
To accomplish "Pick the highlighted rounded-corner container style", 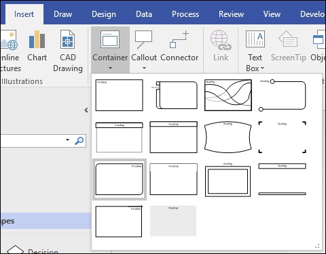I will (120, 179).
